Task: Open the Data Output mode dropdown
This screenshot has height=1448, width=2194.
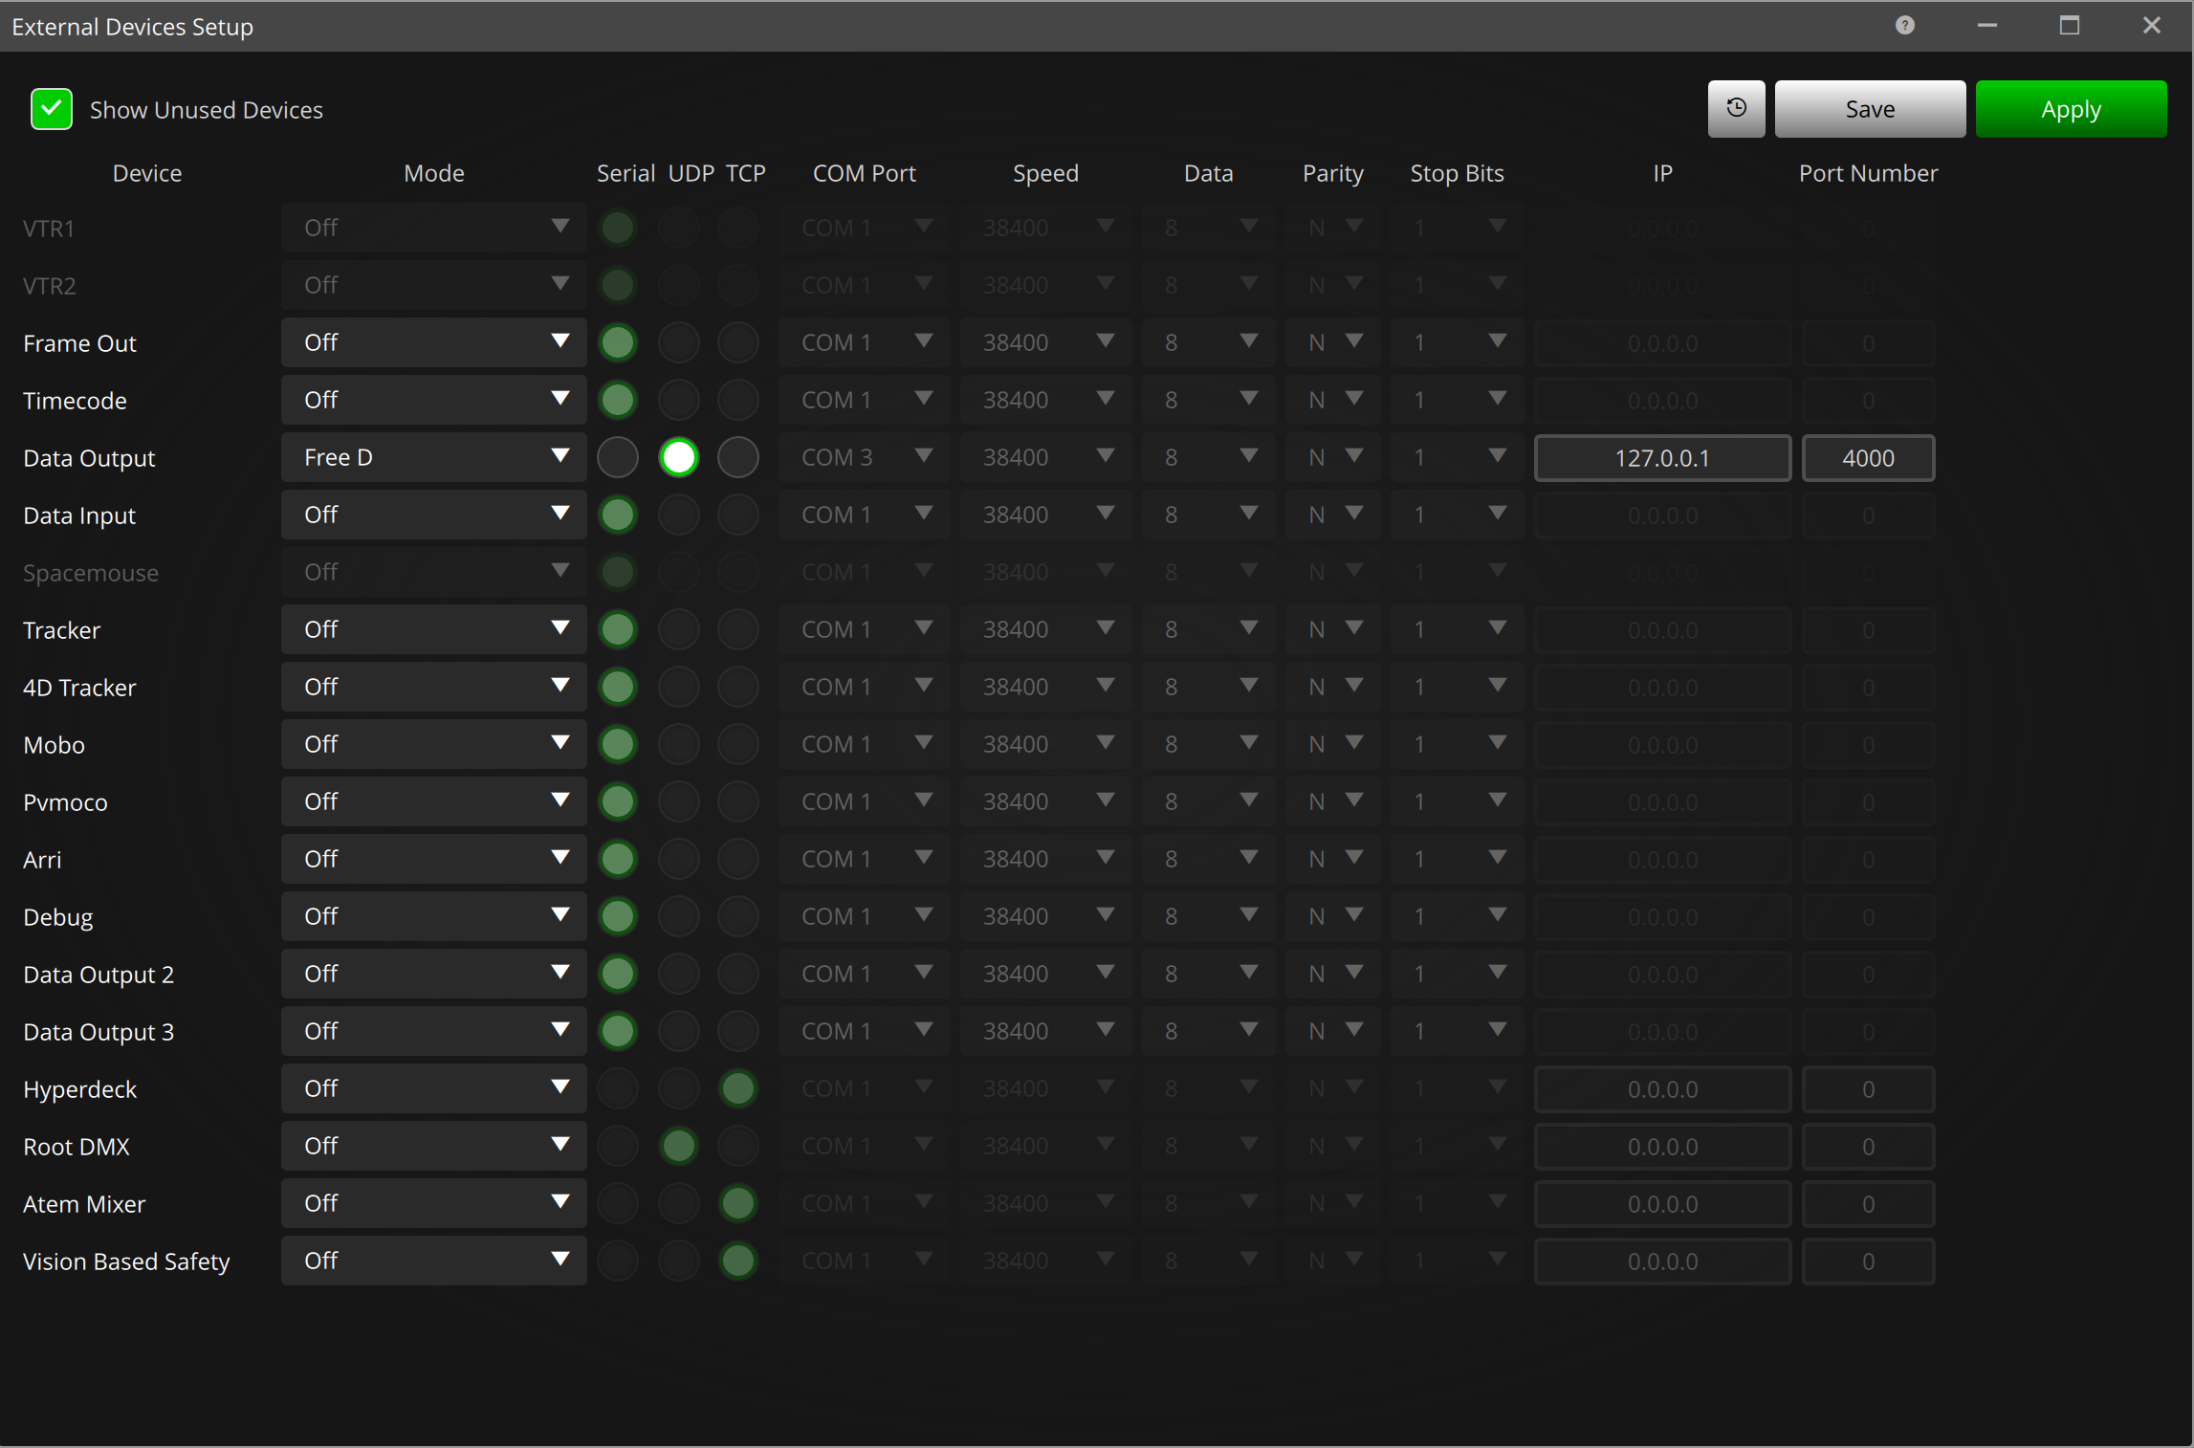Action: (x=433, y=457)
